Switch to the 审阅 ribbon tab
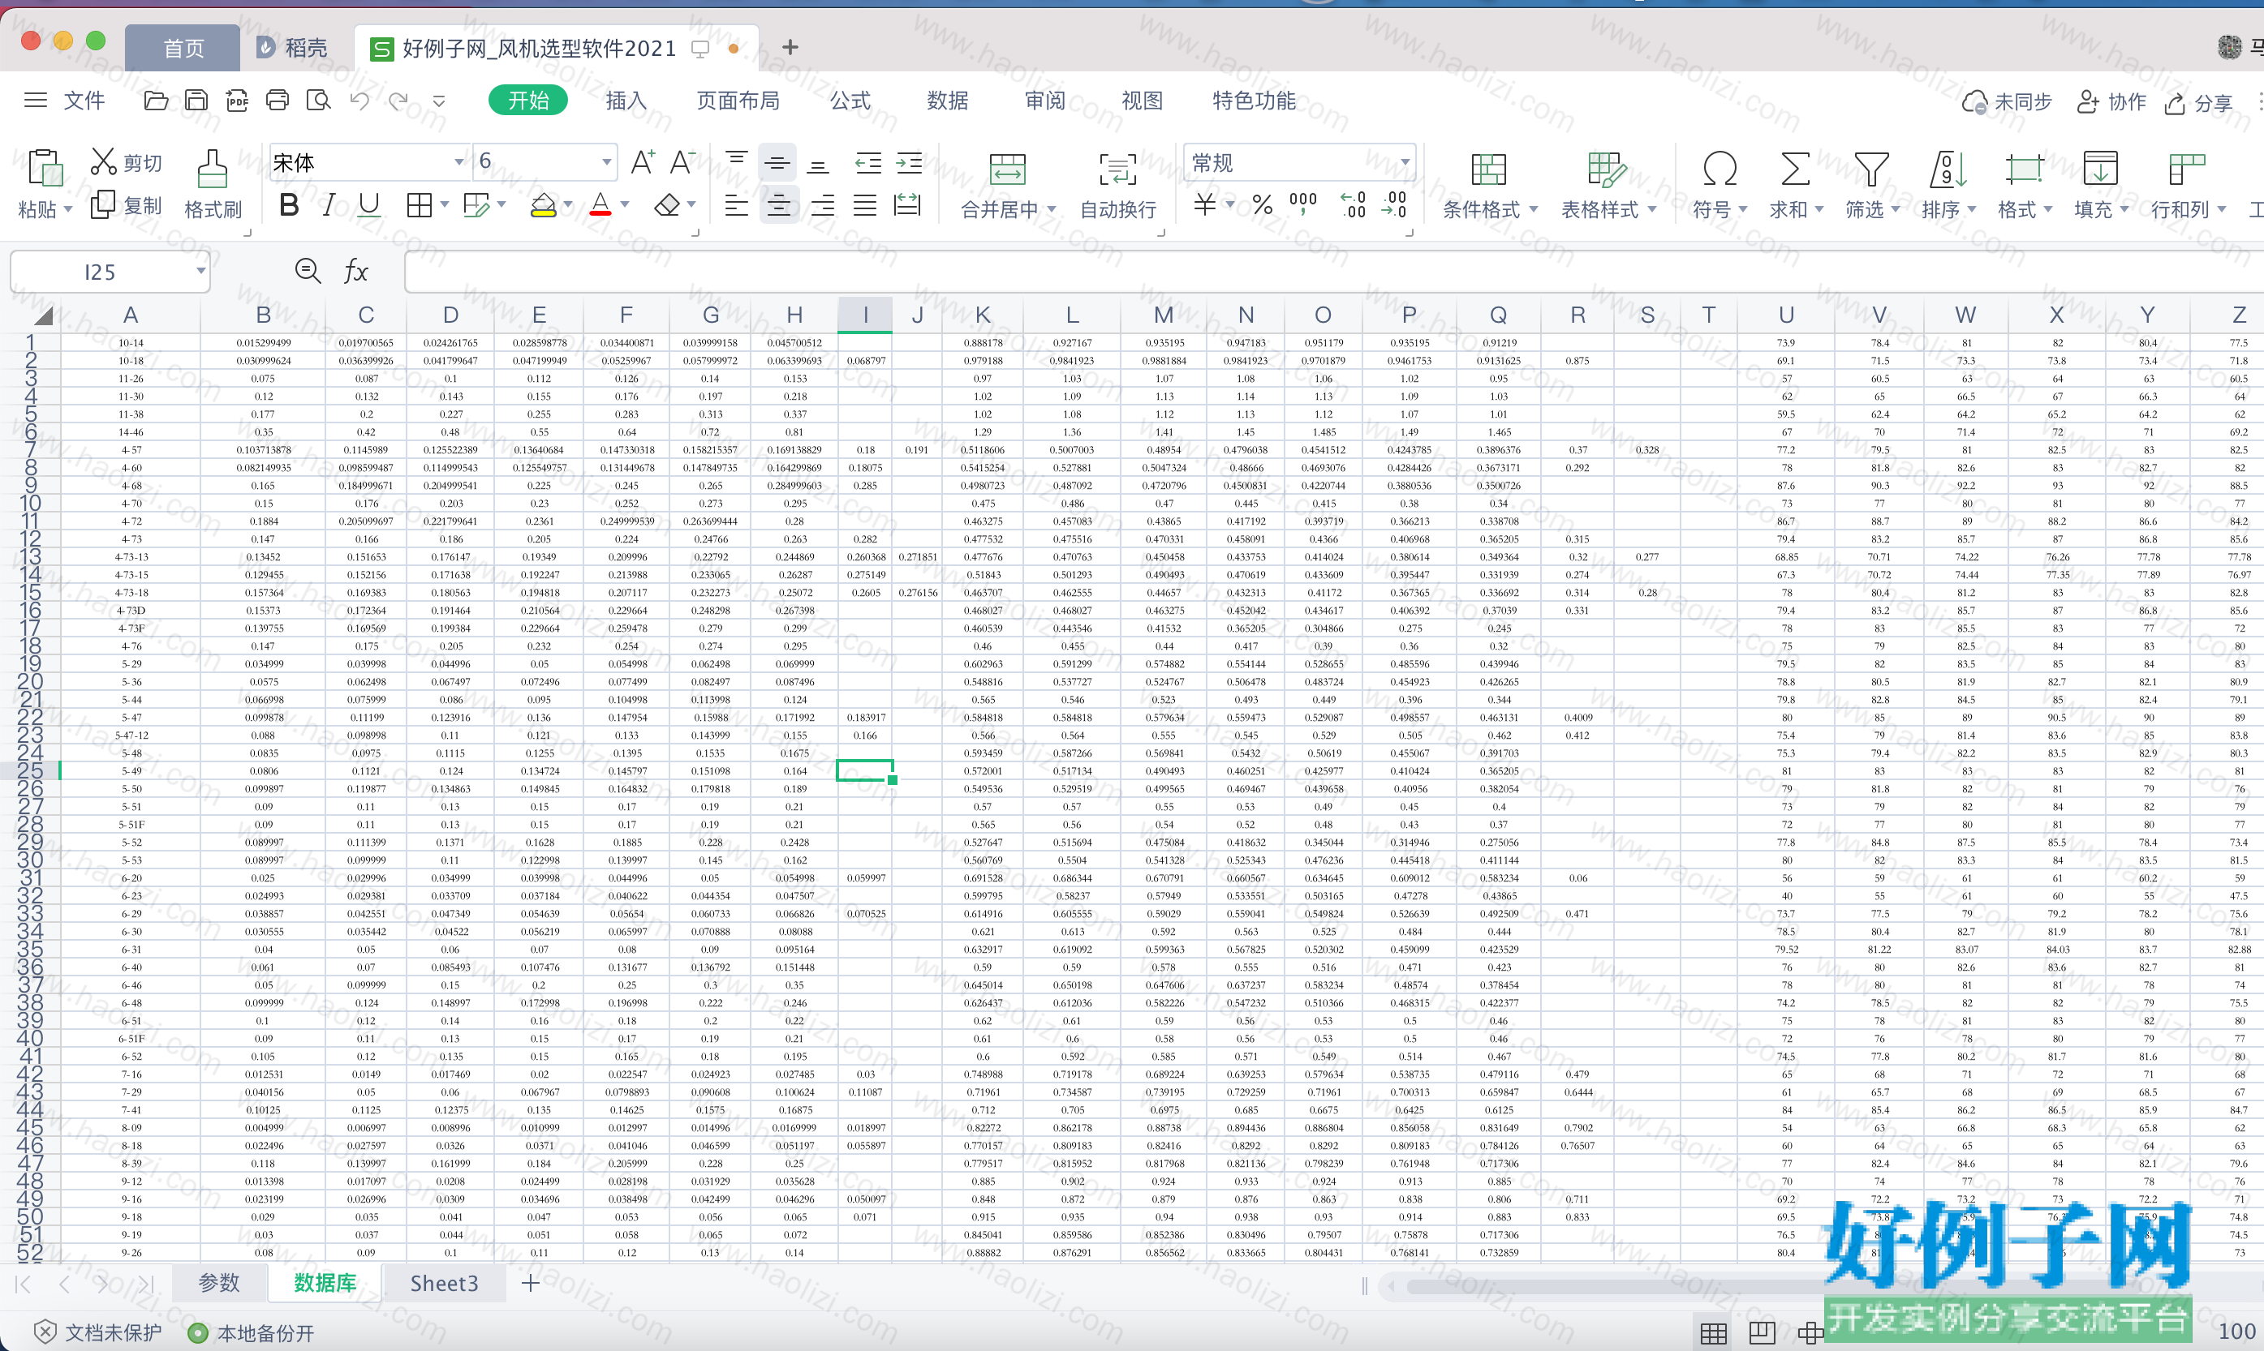This screenshot has height=1351, width=2264. 1044,100
